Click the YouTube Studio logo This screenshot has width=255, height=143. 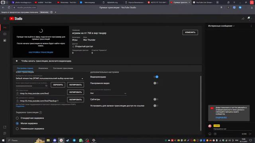[16, 19]
